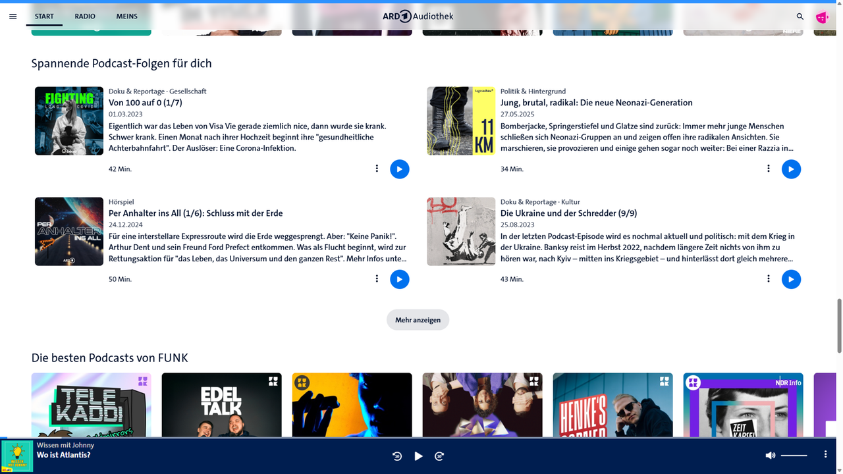Open the Banksy artwork episode cover
The height and width of the screenshot is (474, 843).
tap(461, 232)
